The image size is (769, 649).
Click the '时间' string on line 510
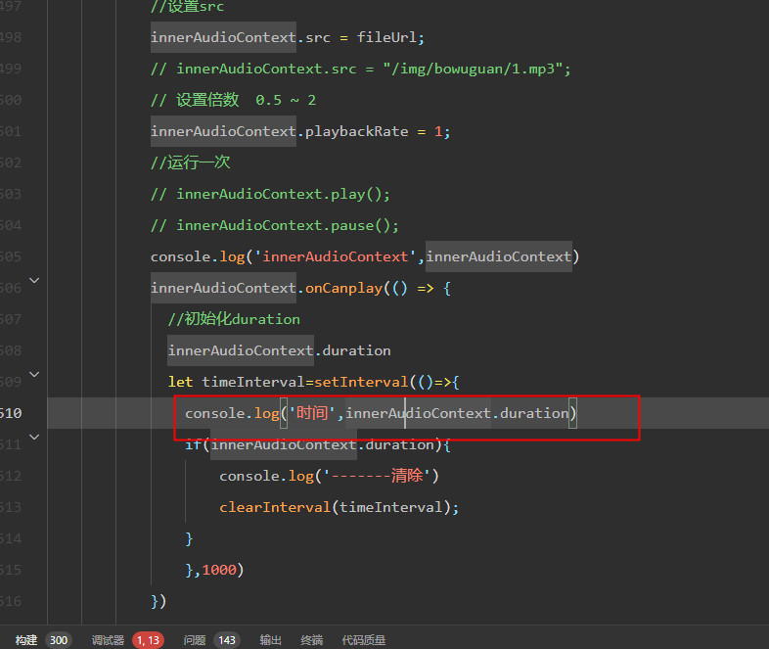(312, 413)
